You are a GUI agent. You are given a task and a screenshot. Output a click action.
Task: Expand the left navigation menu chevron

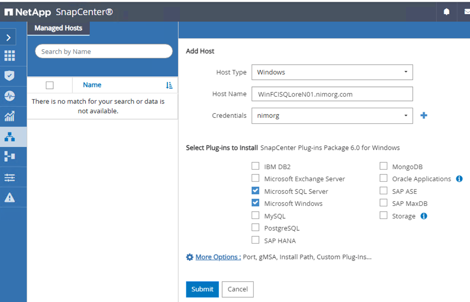[x=8, y=37]
